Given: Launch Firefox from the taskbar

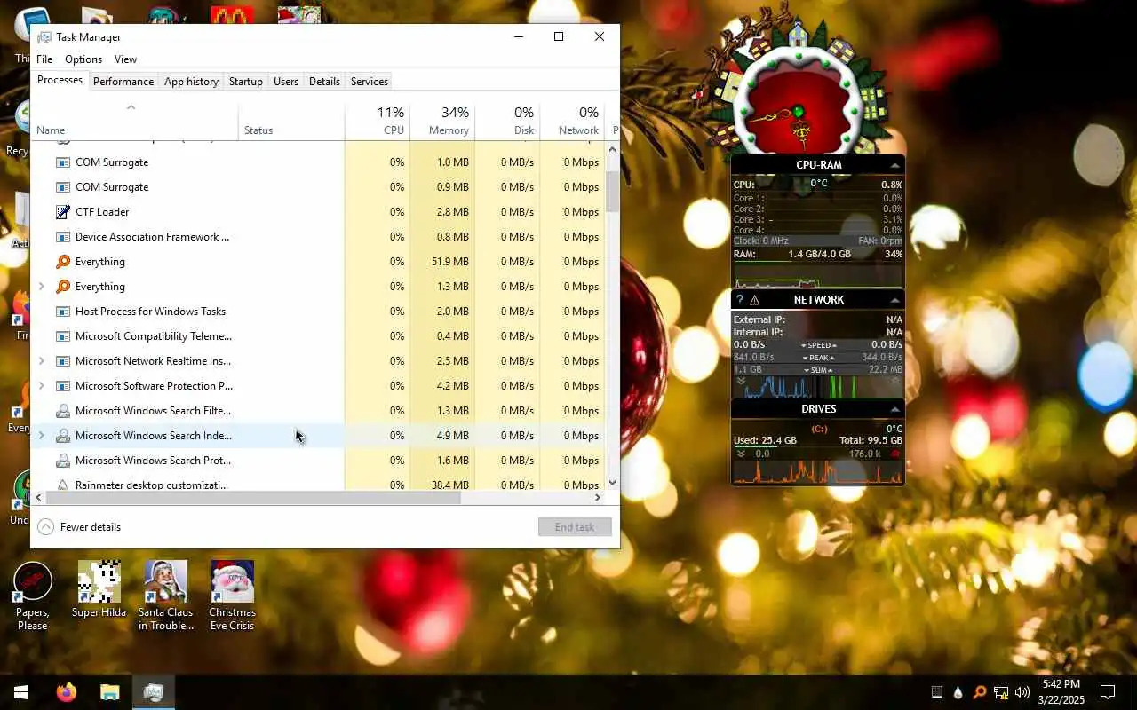Looking at the screenshot, I should (x=67, y=692).
